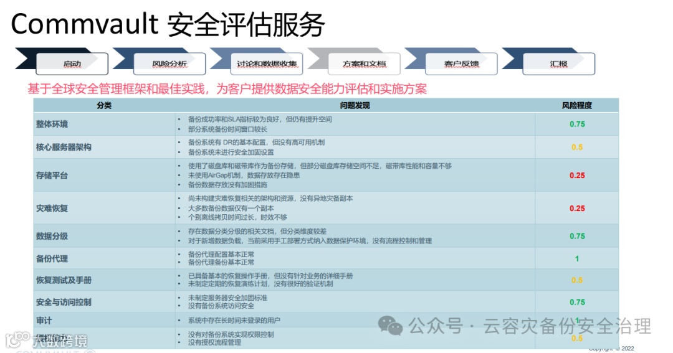This screenshot has width=673, height=353.
Task: Click the 0.75 risk value for 数据分级
Action: (577, 236)
